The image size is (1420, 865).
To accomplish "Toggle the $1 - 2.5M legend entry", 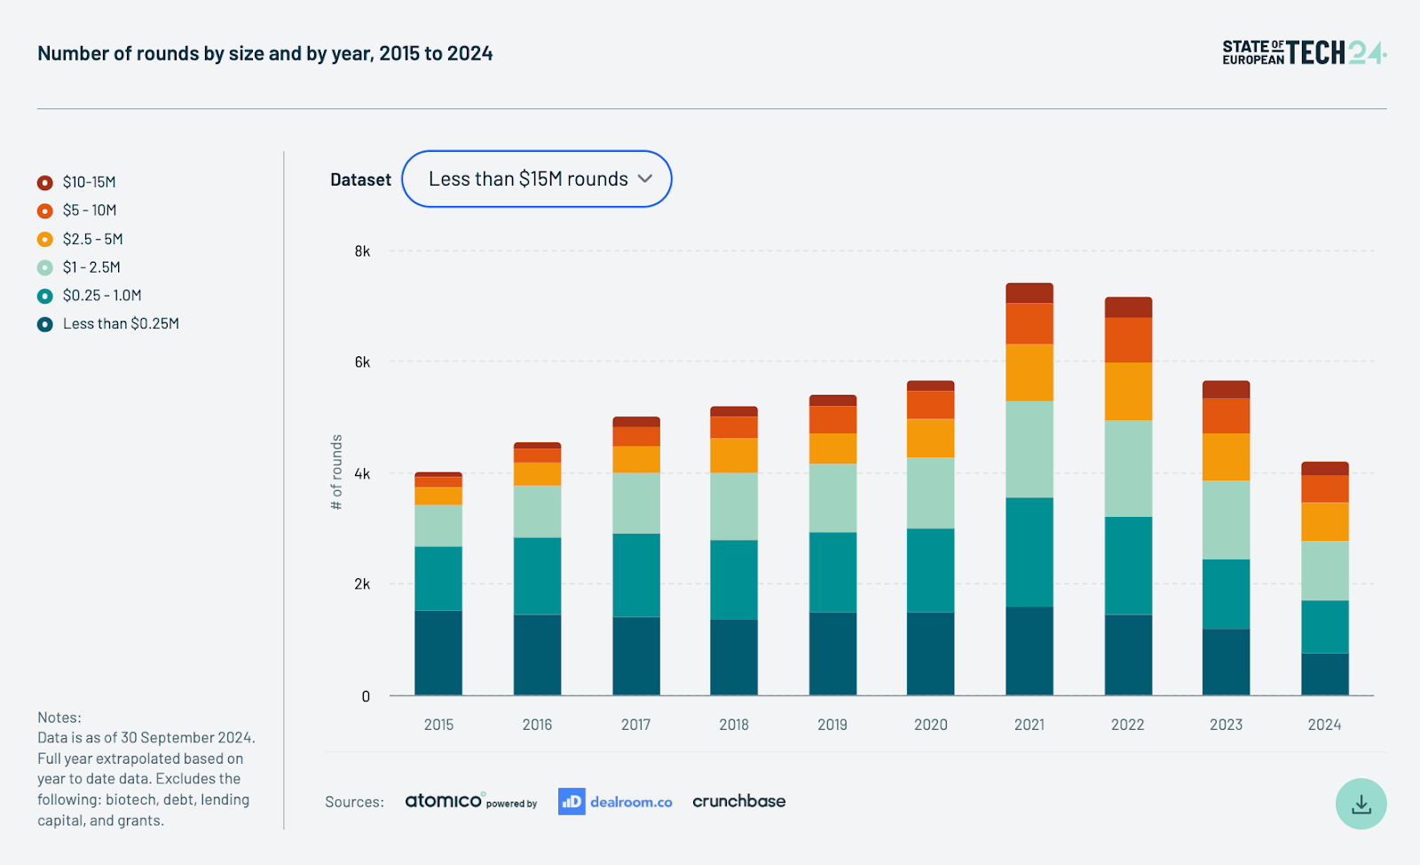I will (x=91, y=267).
